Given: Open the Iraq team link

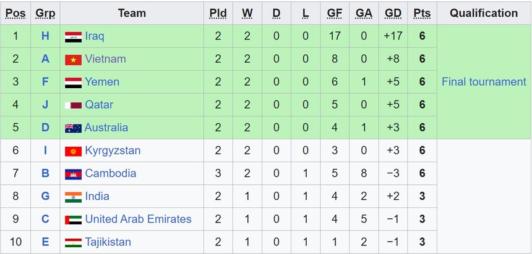Looking at the screenshot, I should click(x=95, y=36).
